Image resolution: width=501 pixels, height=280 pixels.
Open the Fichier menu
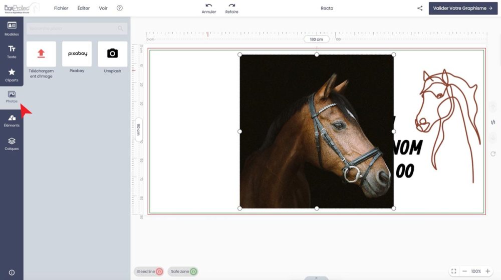point(61,8)
